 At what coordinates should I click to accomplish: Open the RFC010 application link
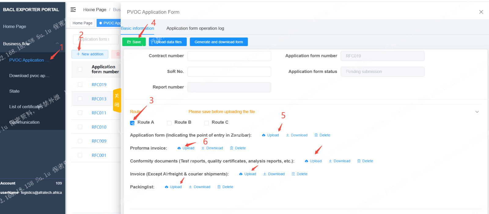click(x=99, y=127)
